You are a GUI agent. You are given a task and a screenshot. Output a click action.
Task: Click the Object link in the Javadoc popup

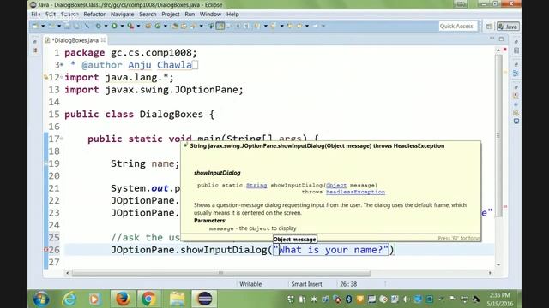(336, 186)
